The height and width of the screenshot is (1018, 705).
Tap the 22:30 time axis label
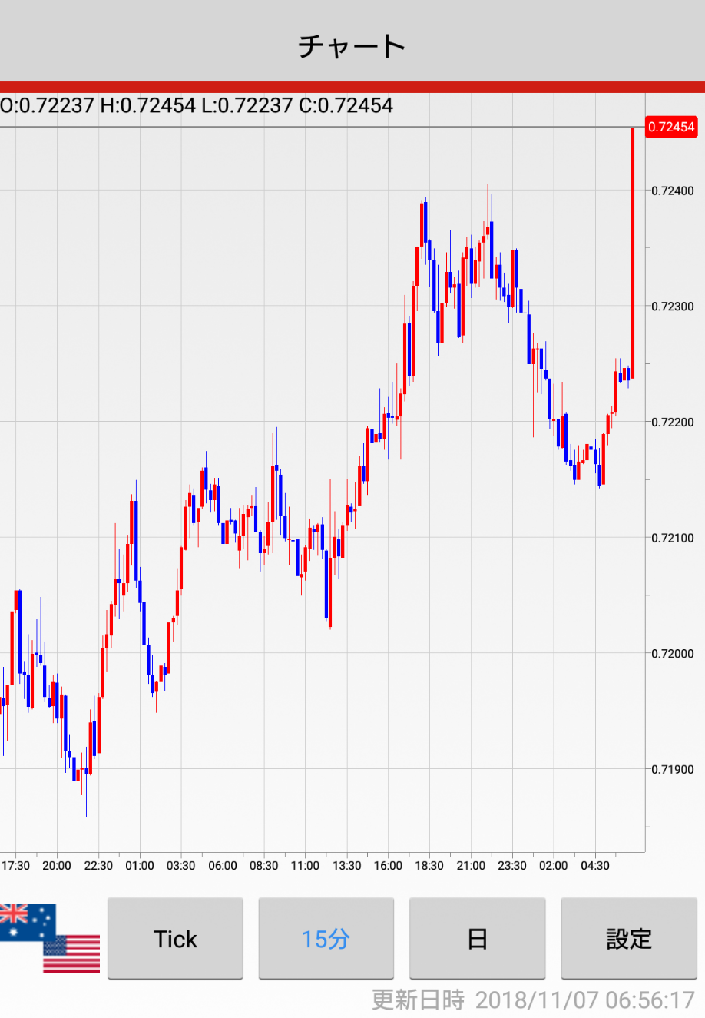coord(98,866)
